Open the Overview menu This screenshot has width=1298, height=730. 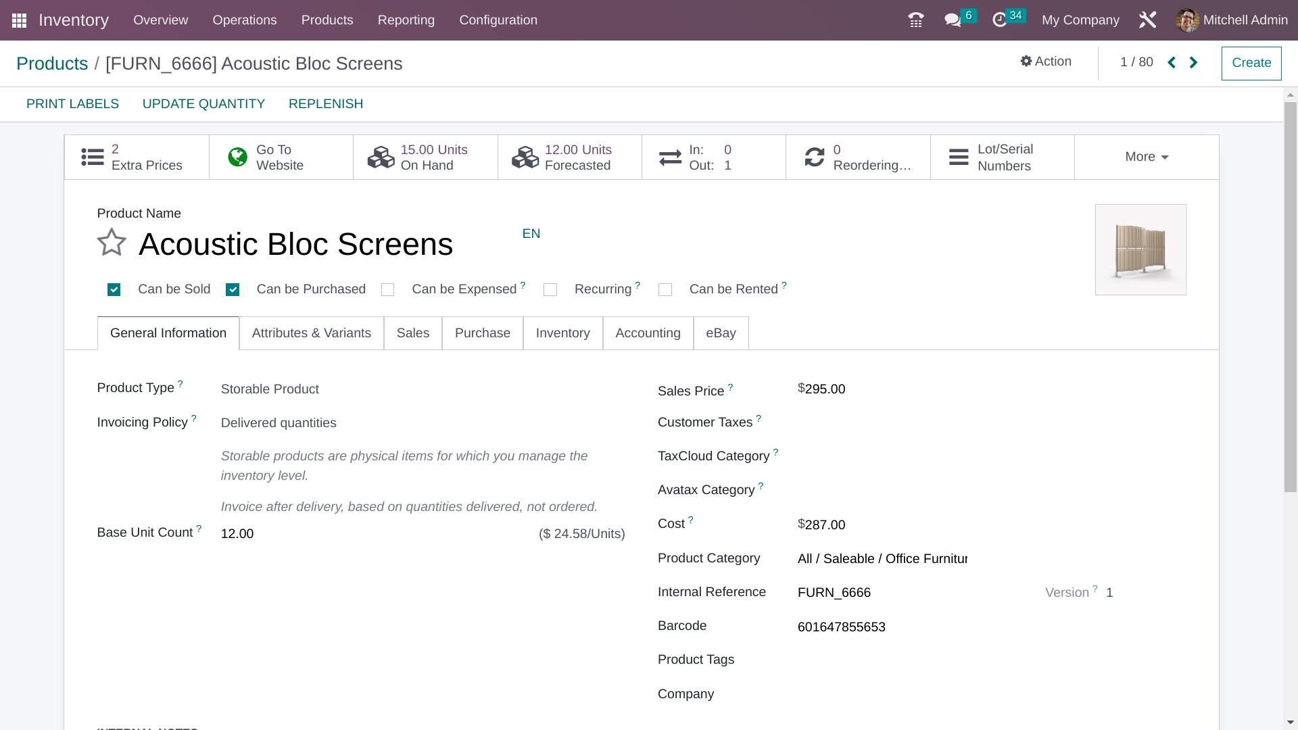pos(160,20)
